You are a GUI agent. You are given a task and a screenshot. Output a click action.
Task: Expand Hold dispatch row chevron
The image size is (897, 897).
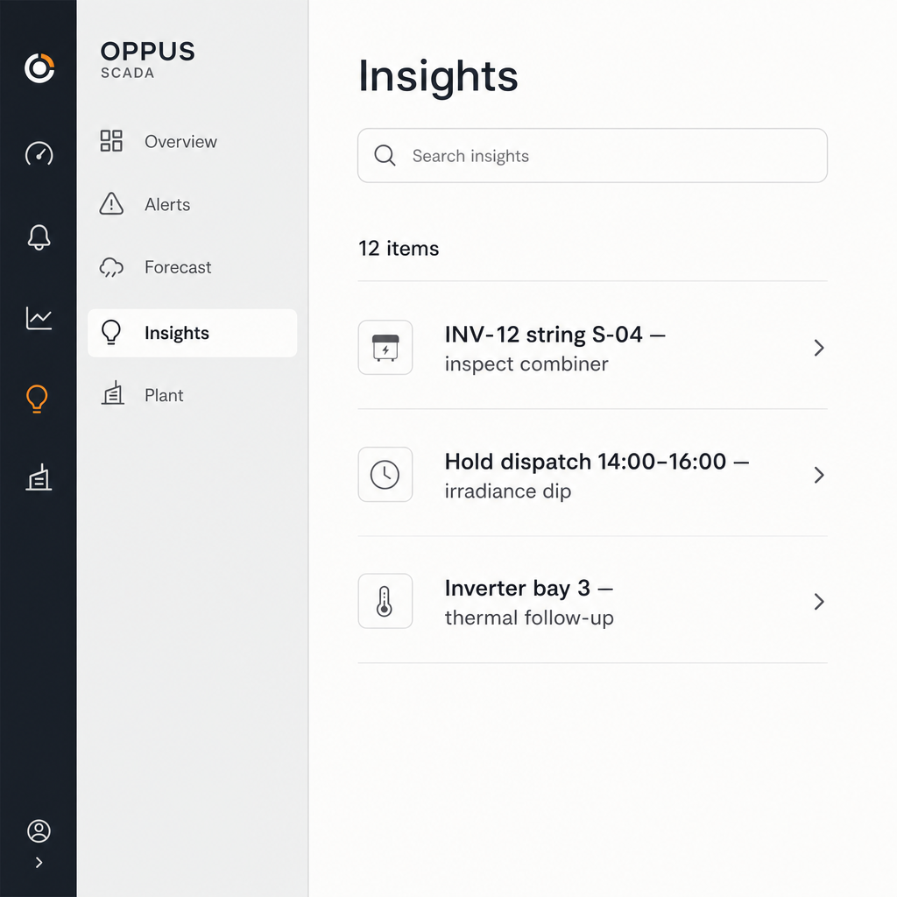819,475
